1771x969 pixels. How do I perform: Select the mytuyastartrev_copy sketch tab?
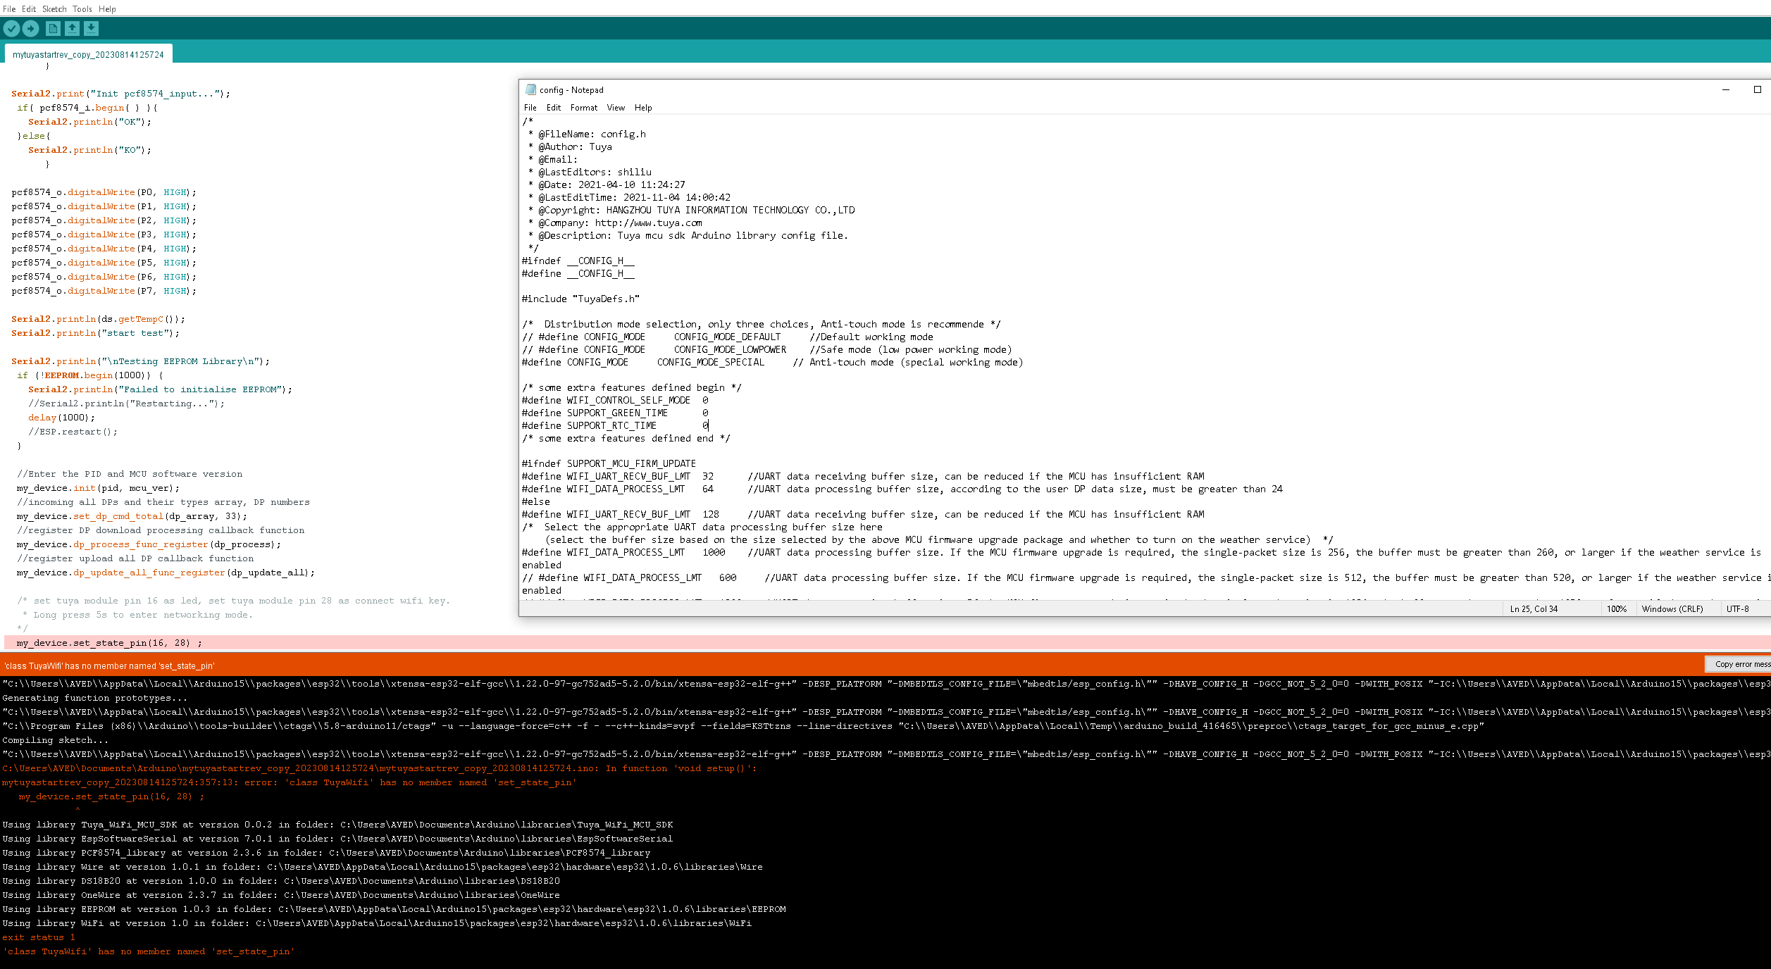click(x=88, y=54)
